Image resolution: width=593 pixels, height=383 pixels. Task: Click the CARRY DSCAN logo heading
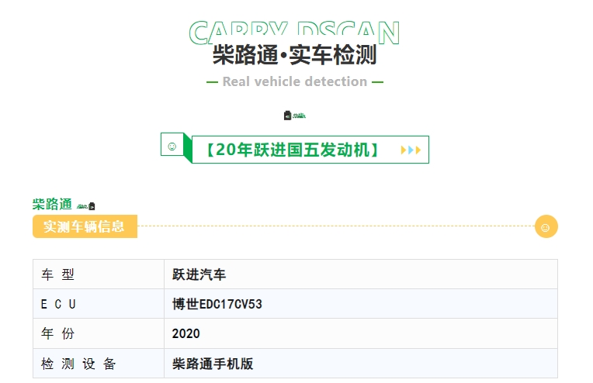click(294, 33)
